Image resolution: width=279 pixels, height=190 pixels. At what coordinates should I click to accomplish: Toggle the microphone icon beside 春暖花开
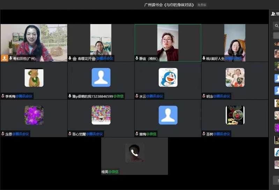coord(70,58)
